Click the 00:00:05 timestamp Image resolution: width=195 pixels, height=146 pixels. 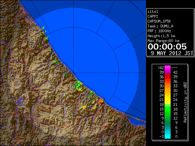(x=167, y=47)
